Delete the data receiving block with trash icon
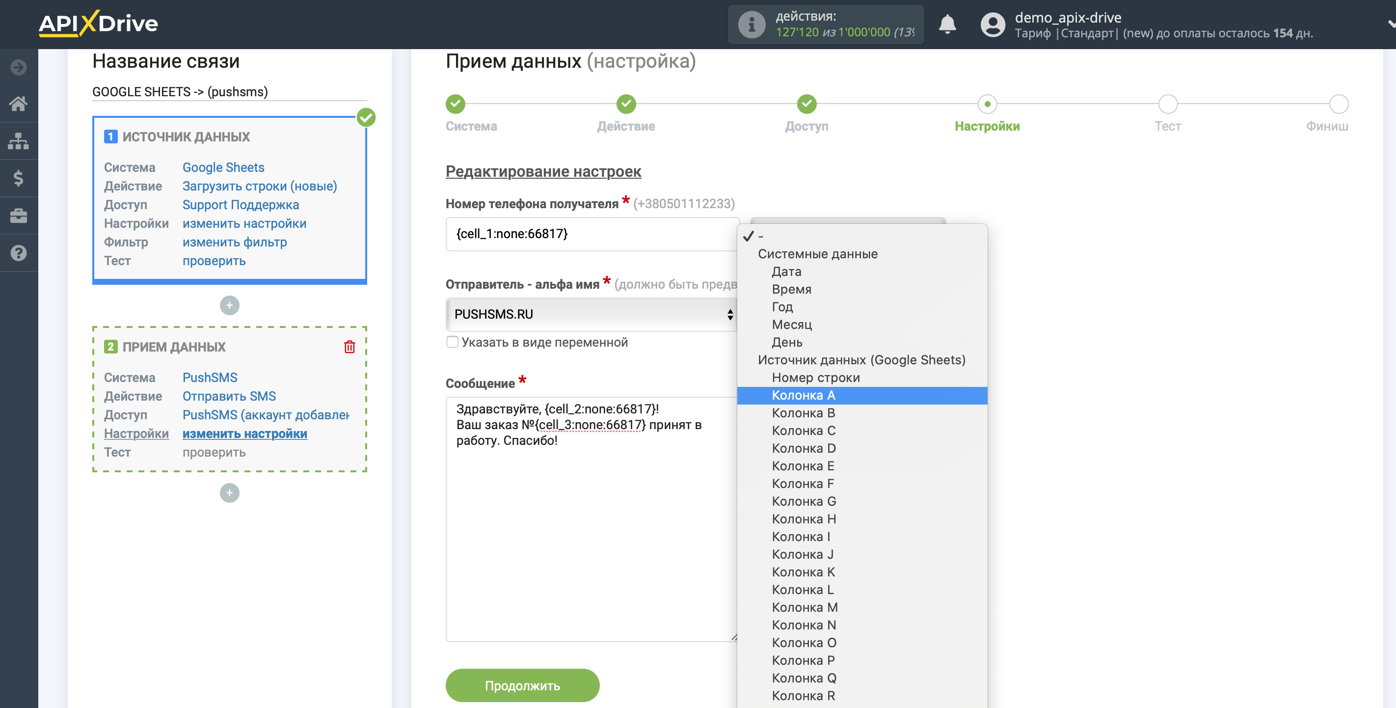This screenshot has width=1396, height=708. coord(349,347)
